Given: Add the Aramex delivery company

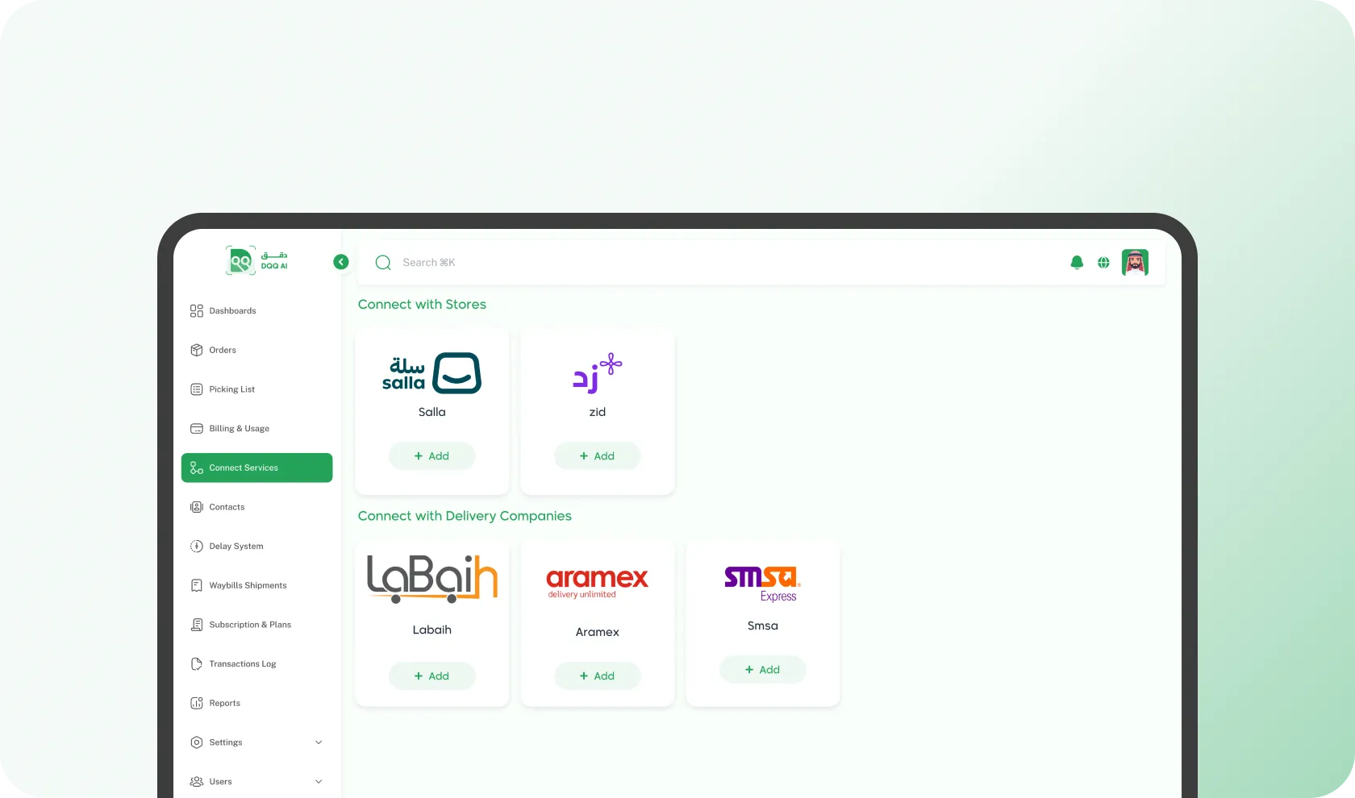Looking at the screenshot, I should pos(597,675).
